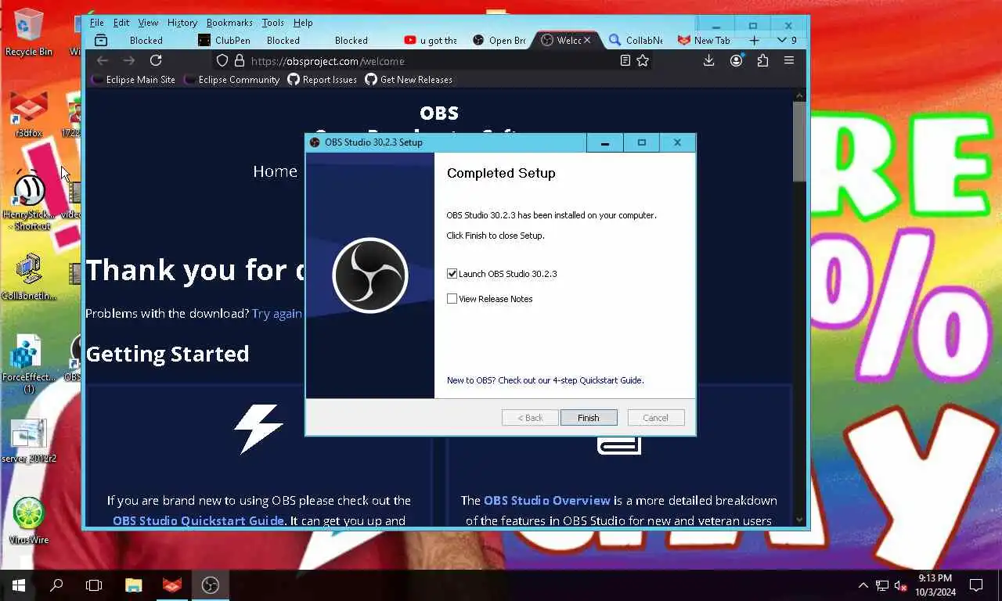This screenshot has height=601, width=1002.
Task: Open the Windows Start menu
Action: coord(19,585)
